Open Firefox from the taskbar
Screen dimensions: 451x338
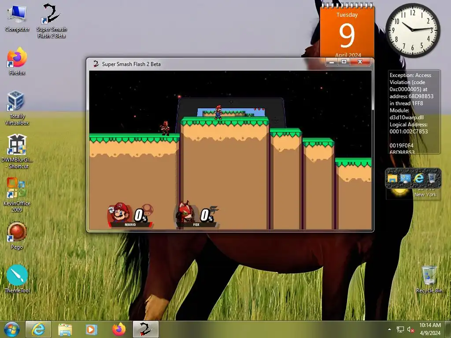click(x=119, y=329)
